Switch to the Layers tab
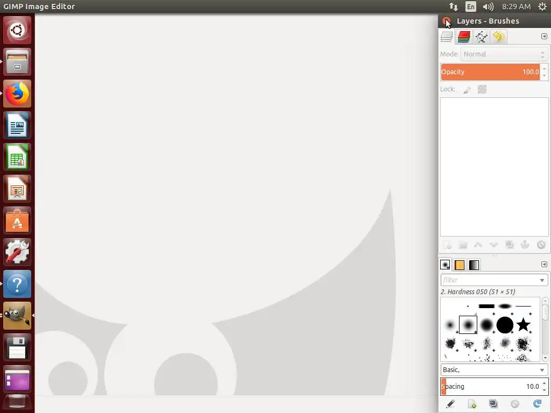 pos(447,37)
